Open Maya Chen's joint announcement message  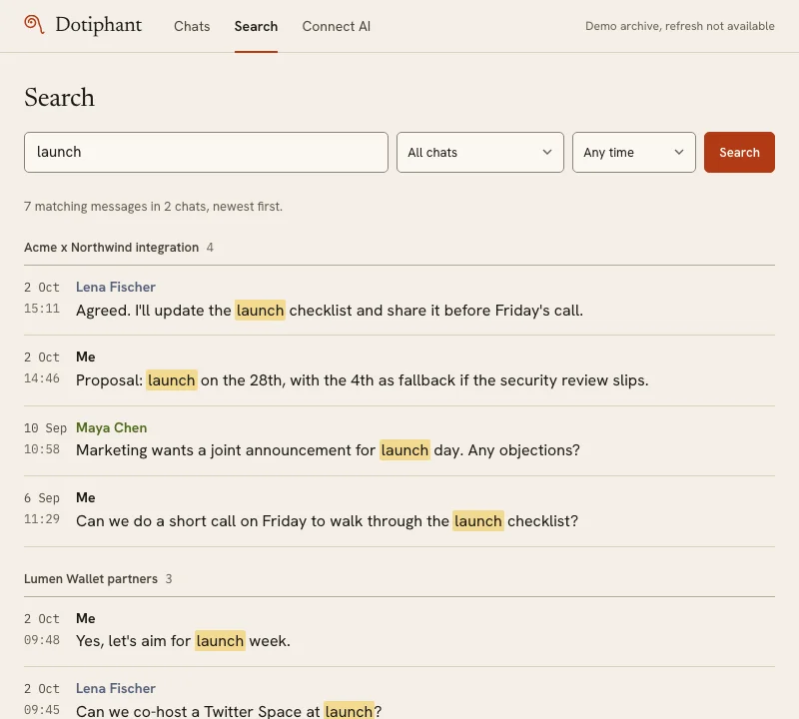[399, 441]
